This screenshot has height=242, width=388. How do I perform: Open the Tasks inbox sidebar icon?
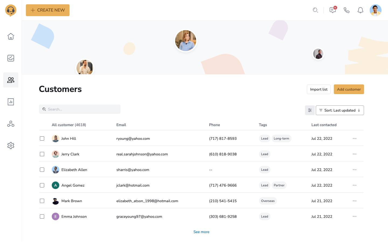coord(11,58)
